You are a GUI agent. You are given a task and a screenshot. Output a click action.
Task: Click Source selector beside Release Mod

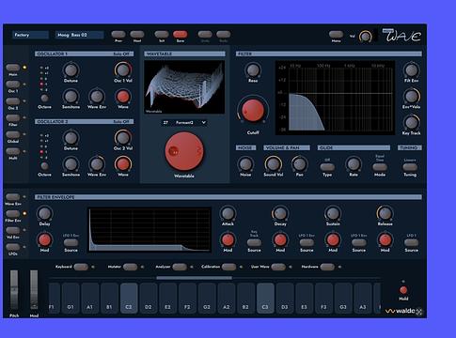411,242
